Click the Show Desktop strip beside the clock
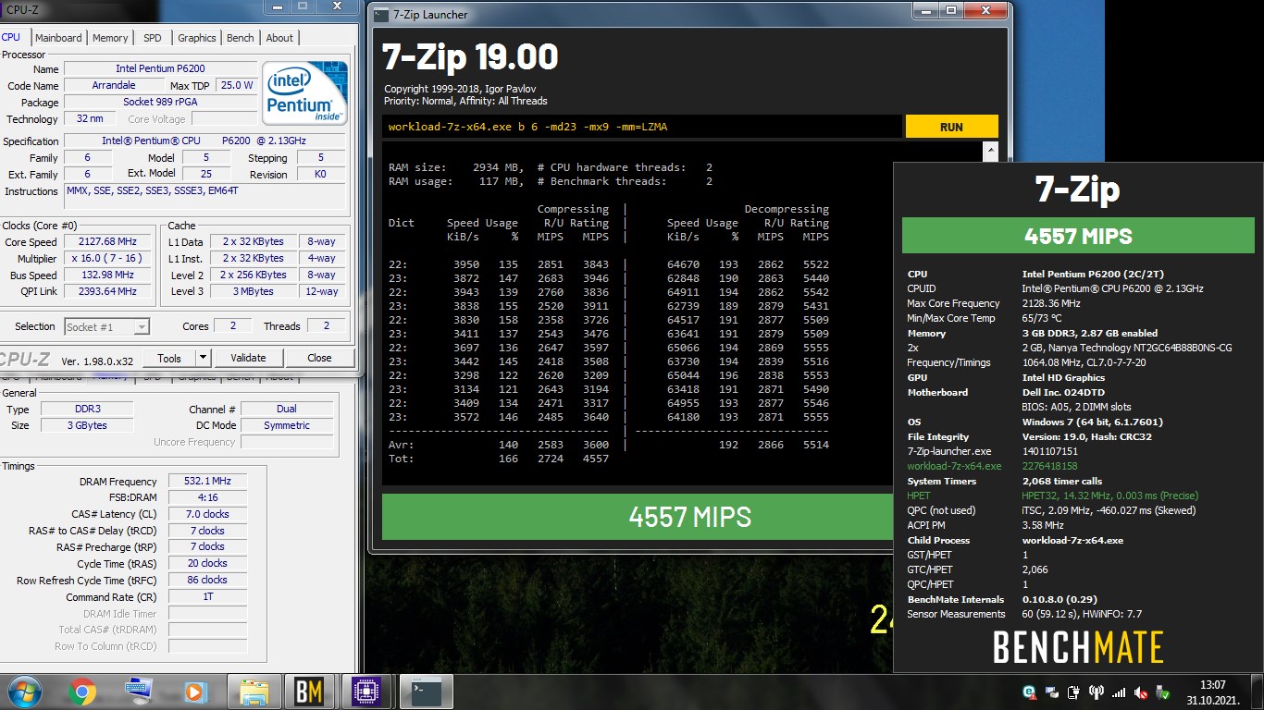 click(1258, 692)
